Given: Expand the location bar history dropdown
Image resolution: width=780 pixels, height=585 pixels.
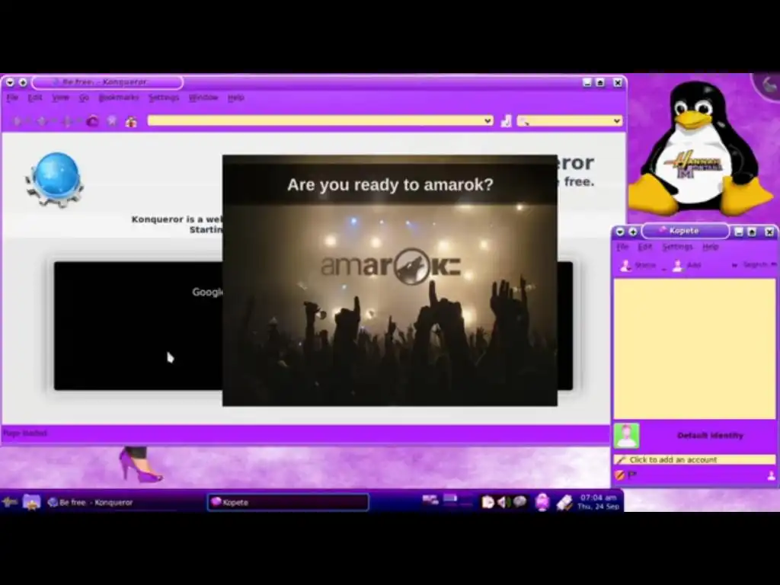Looking at the screenshot, I should click(488, 120).
